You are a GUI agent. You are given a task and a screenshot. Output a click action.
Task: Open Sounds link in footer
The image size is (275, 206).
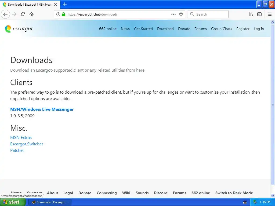[142, 193]
